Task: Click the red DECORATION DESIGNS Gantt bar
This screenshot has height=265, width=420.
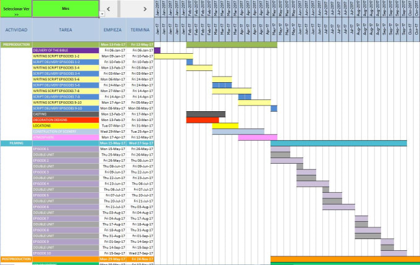Action: [x=203, y=120]
